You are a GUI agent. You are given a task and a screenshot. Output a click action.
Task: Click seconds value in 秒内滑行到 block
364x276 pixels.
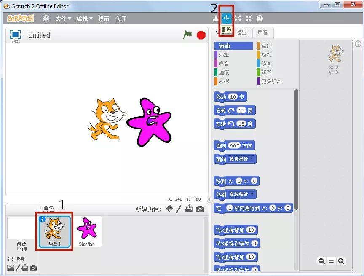[229, 208]
